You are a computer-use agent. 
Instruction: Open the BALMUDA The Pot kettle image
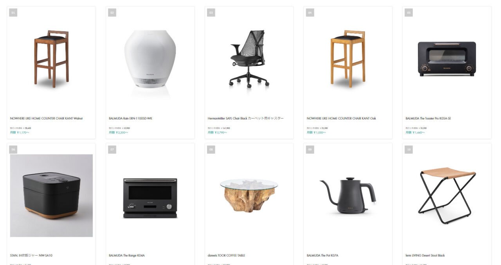pos(348,195)
